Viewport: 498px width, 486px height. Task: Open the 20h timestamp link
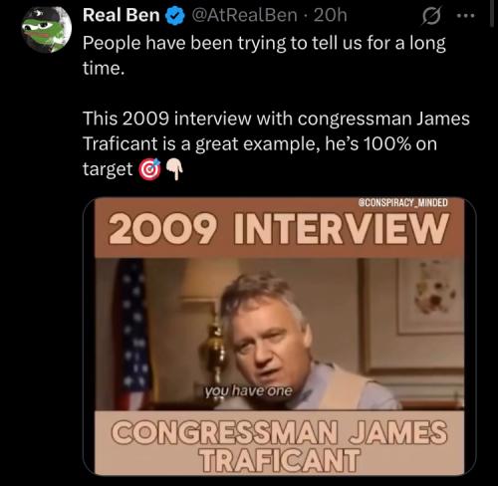point(331,16)
